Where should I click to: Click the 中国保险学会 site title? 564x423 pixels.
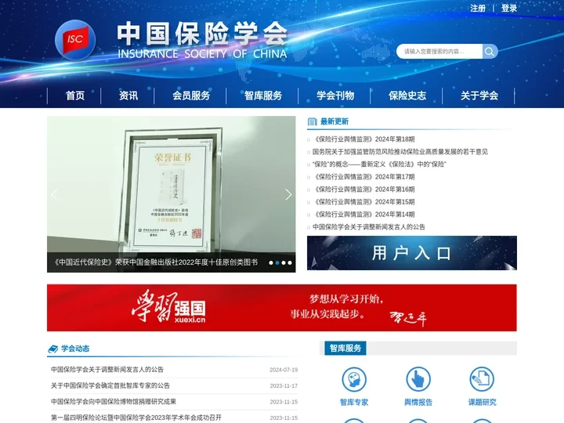(202, 34)
